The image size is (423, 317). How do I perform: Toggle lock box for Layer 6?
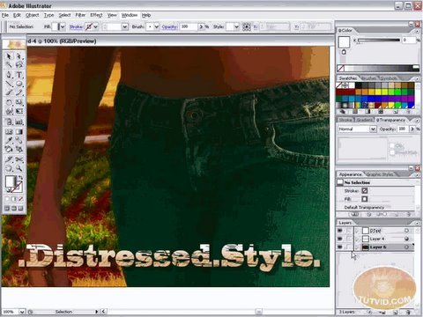349,247
